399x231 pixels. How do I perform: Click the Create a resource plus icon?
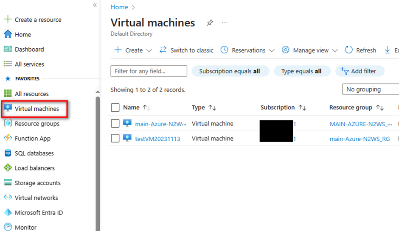pyautogui.click(x=8, y=19)
